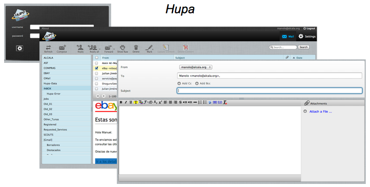Click the Search button

(303, 48)
